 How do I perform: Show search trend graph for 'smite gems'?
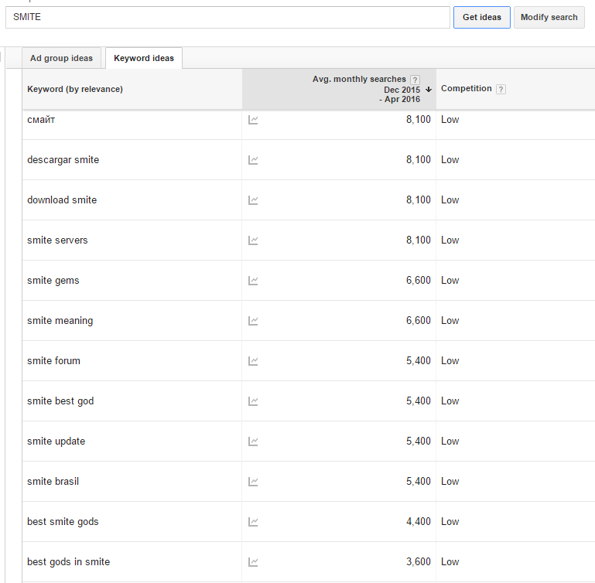point(253,281)
